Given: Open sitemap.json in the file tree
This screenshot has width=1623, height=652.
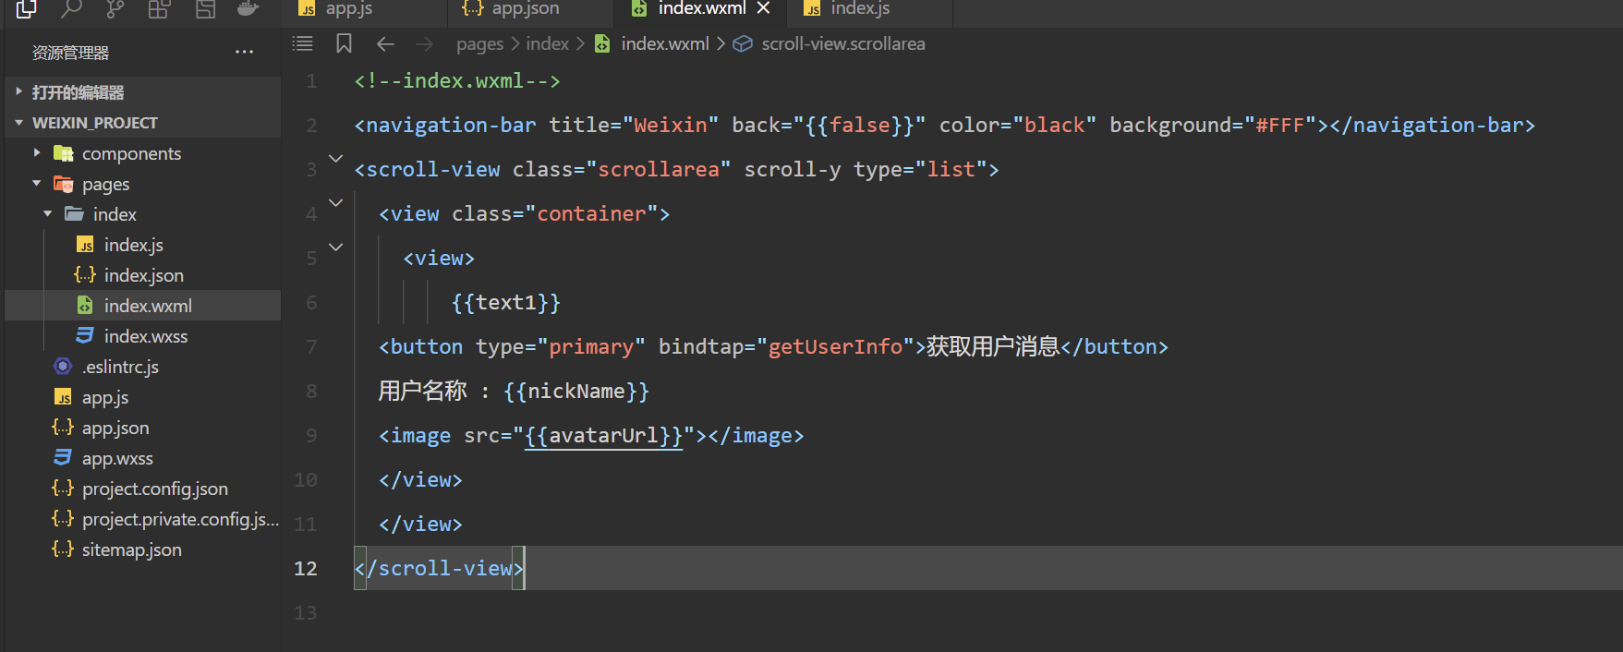Looking at the screenshot, I should point(143,549).
